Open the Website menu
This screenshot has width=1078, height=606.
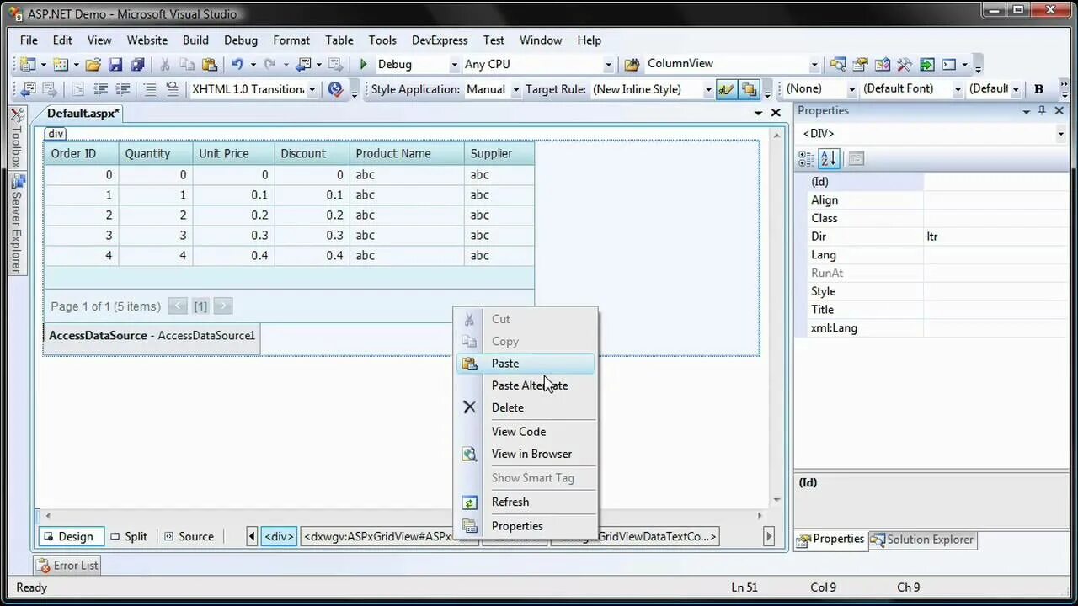147,40
